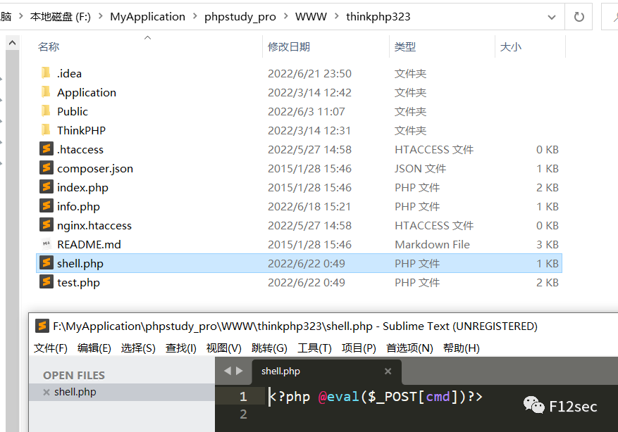Click the @eval code on line 1
Screen dimensions: 618x432
[x=338, y=397]
